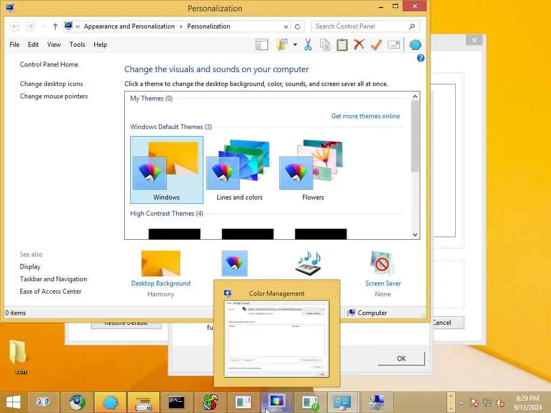
Task: Open the View menu
Action: [54, 45]
